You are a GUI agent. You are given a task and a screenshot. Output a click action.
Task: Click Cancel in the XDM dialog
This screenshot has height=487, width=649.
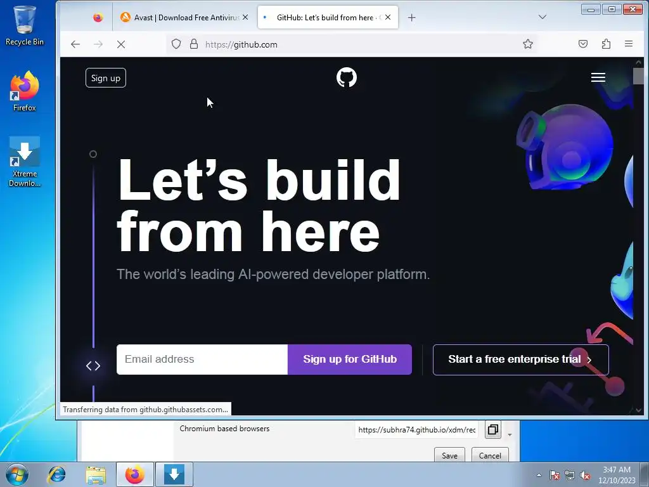pyautogui.click(x=490, y=455)
